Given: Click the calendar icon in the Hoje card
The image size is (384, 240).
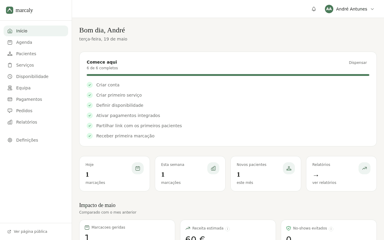Looking at the screenshot, I should point(138,168).
